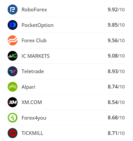Select the Forex4you green logo
133x141 pixels.
tap(12, 117)
